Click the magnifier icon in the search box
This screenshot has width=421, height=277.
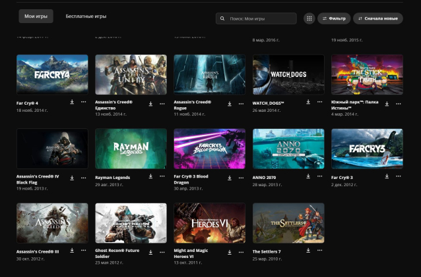[222, 18]
